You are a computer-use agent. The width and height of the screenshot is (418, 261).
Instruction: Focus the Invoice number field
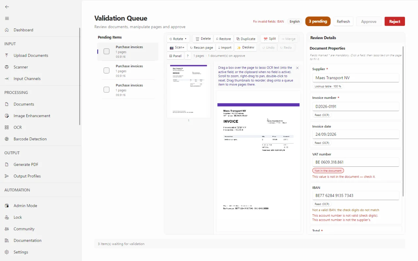click(x=356, y=106)
